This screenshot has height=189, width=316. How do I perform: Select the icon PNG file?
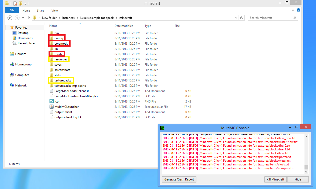coord(51,102)
